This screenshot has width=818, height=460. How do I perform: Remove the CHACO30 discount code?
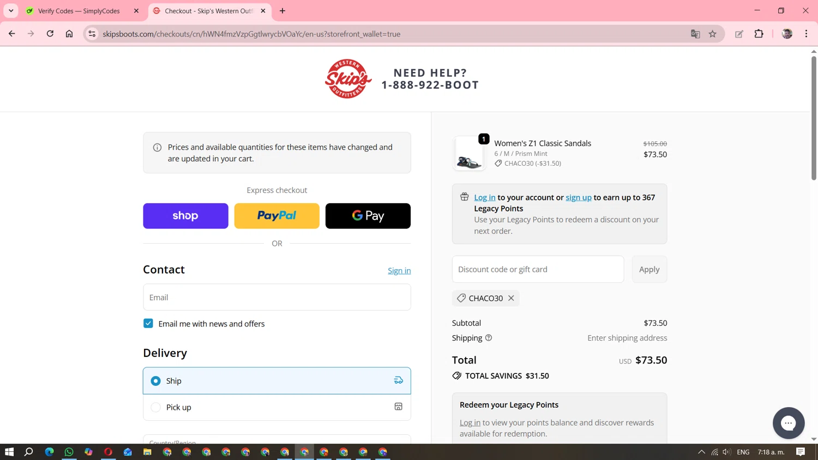click(x=511, y=298)
